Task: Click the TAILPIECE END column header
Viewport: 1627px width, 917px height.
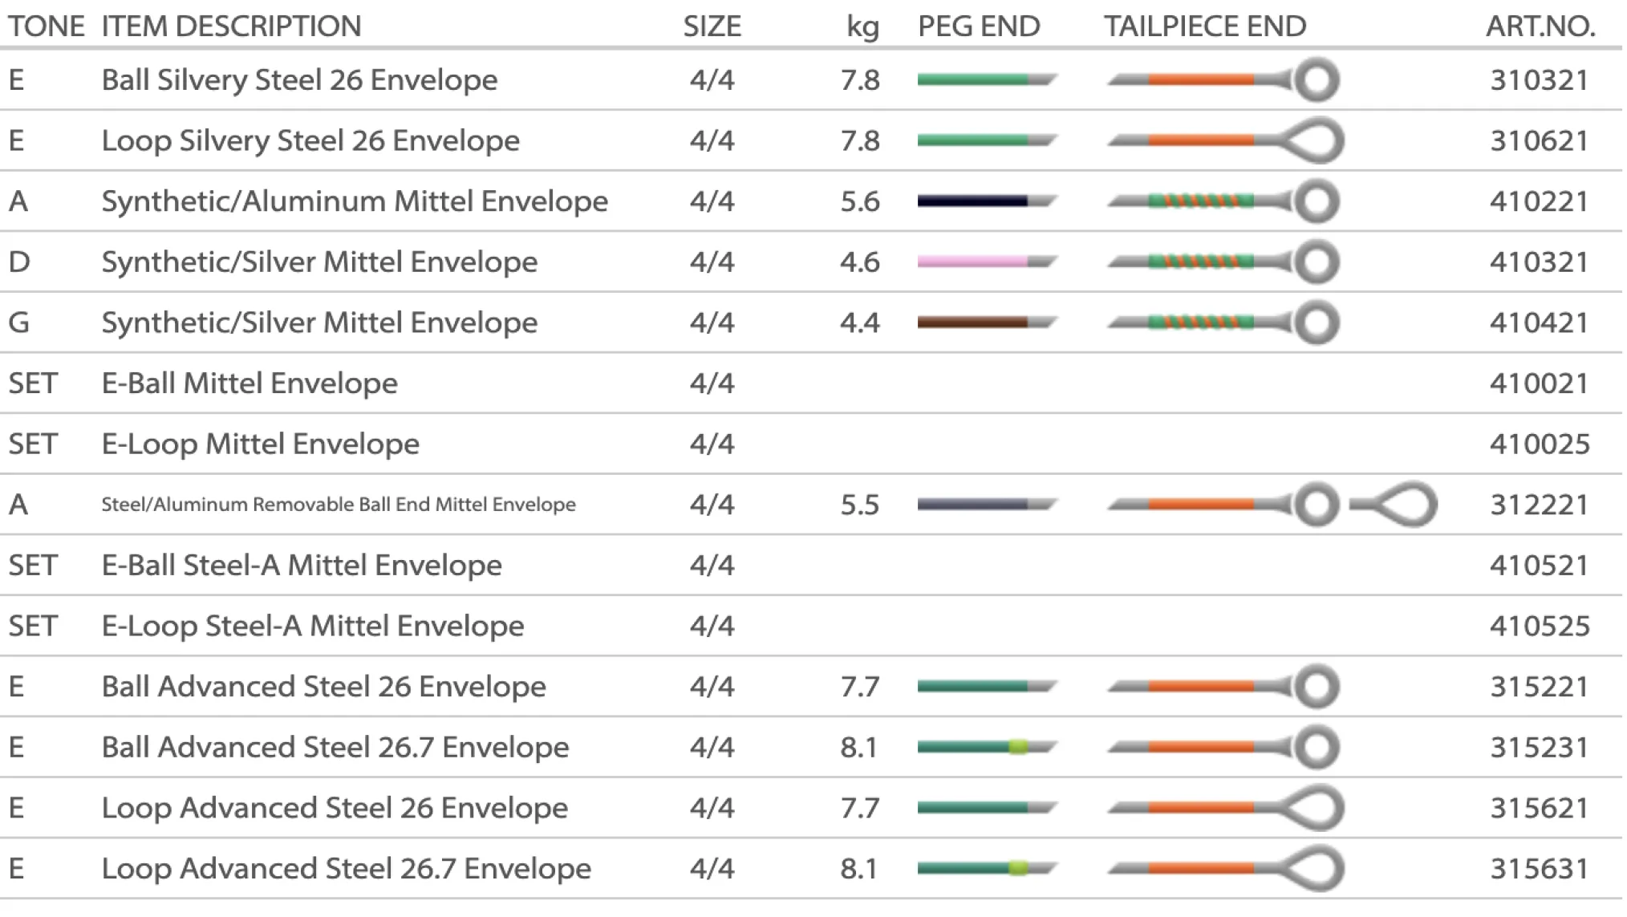Action: pyautogui.click(x=1204, y=26)
